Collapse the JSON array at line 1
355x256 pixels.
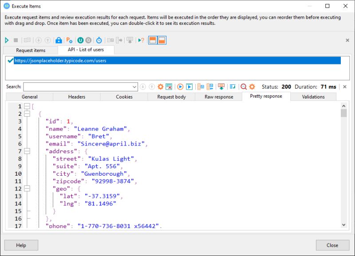pyautogui.click(x=27, y=106)
